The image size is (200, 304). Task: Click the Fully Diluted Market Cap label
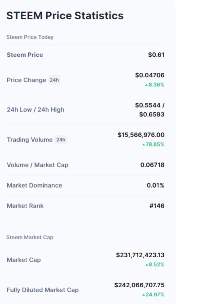43,290
